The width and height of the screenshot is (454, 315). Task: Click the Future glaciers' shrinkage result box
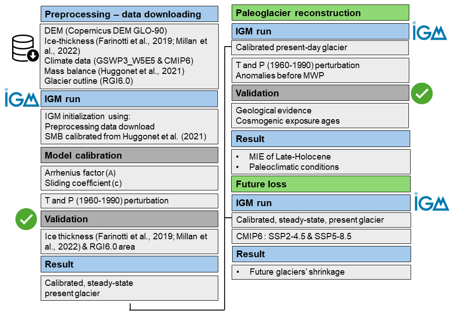320,272
